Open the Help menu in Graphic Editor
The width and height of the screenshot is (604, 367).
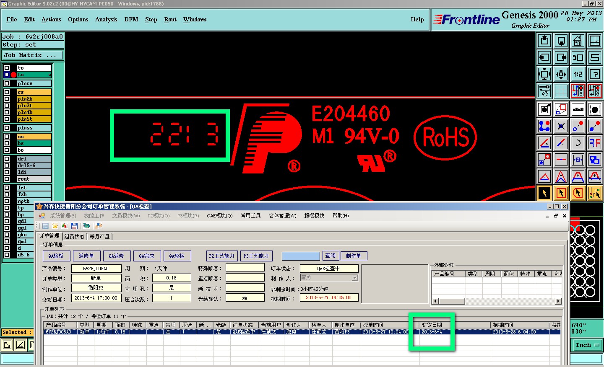417,19
